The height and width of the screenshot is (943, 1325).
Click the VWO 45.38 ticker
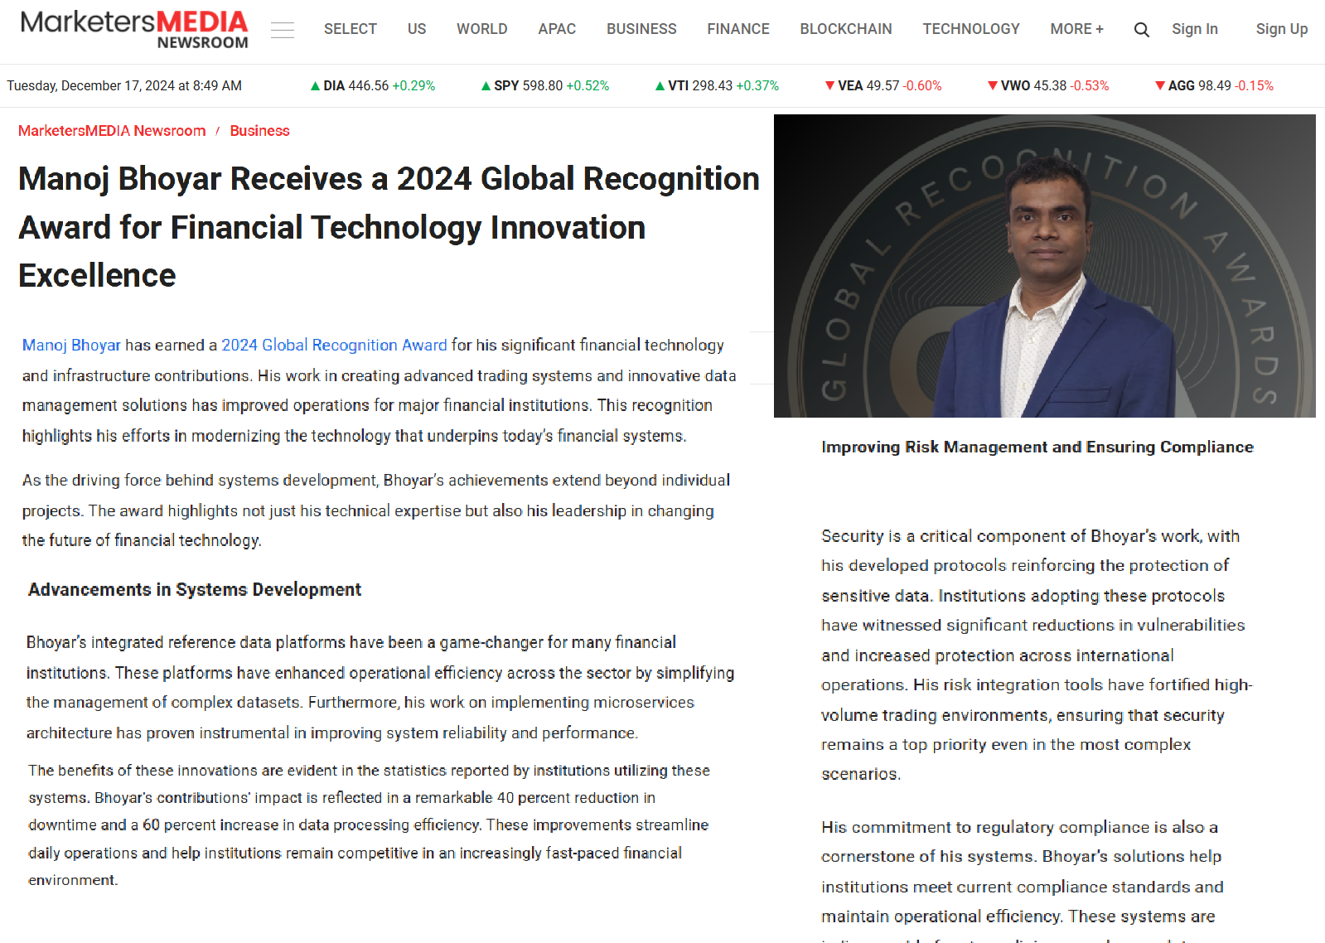point(1048,86)
